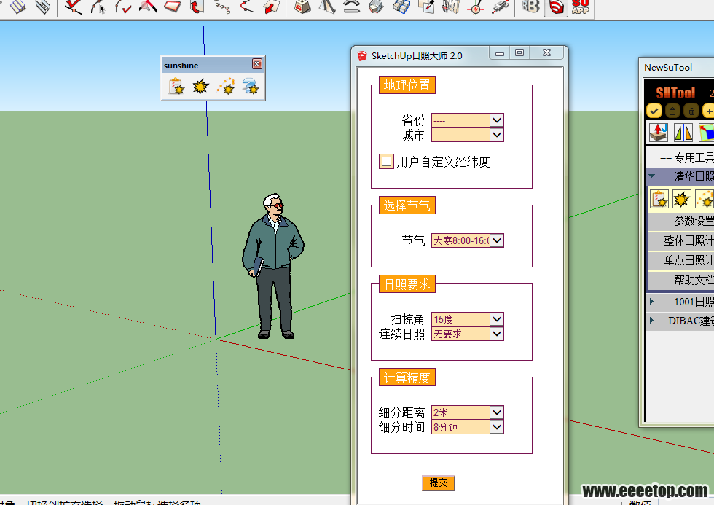Click the 选择节气 group title
The image size is (714, 505).
click(407, 205)
